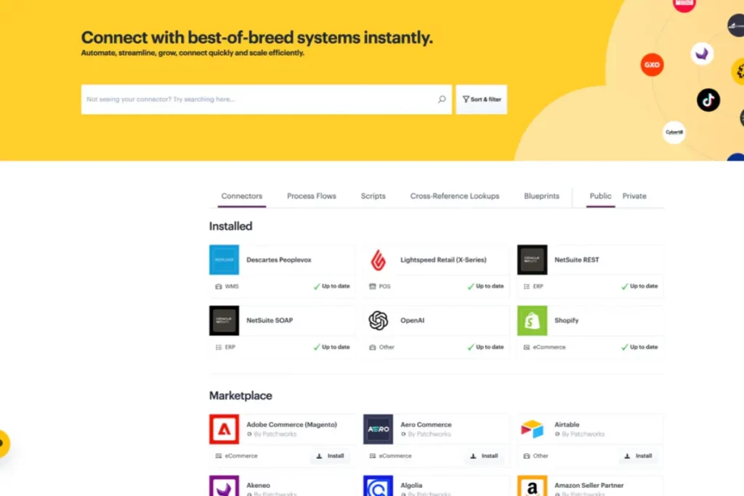This screenshot has height=496, width=744.
Task: Install the Adobe Commerce (Magento) connector
Action: point(331,456)
